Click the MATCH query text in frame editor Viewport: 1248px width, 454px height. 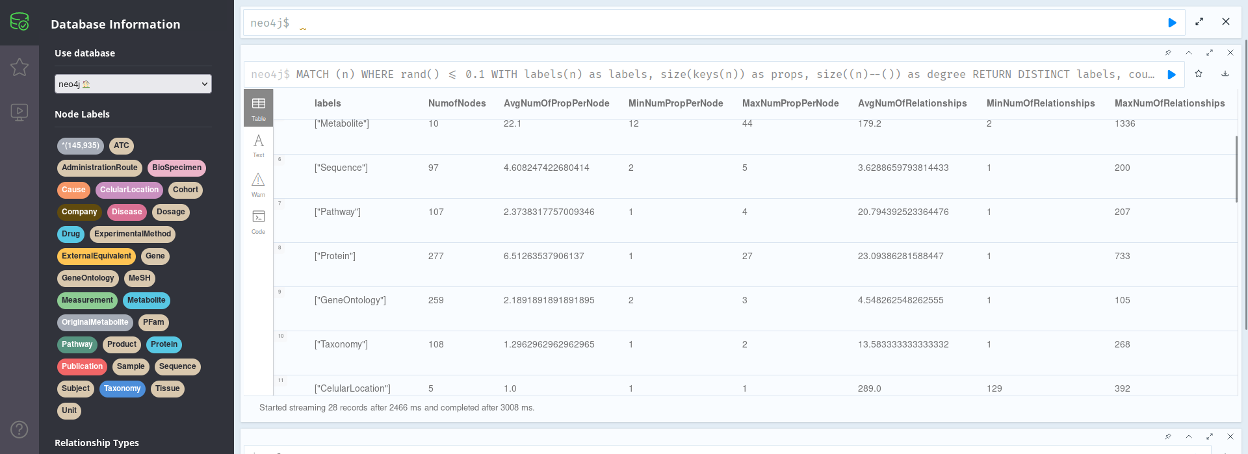[725, 75]
